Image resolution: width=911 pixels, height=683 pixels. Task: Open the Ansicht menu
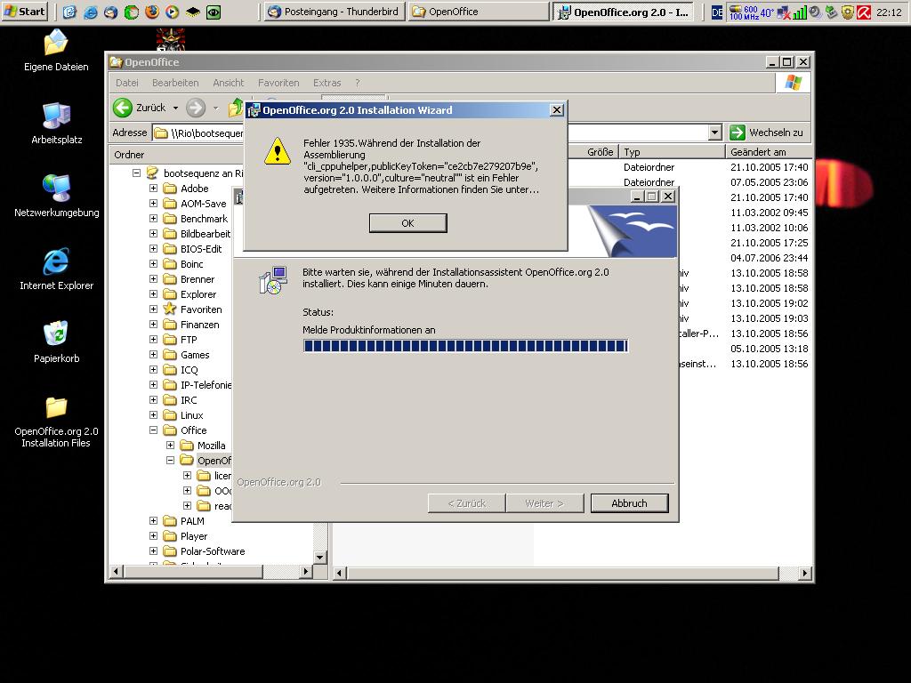point(229,83)
